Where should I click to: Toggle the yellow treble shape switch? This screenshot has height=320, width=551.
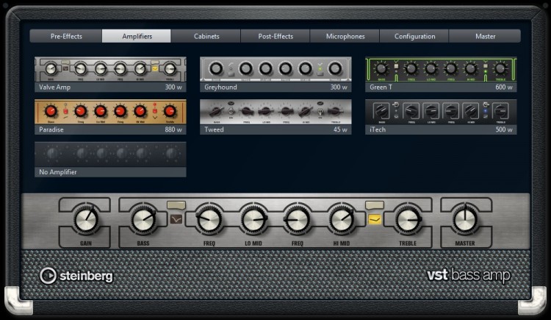(375, 220)
